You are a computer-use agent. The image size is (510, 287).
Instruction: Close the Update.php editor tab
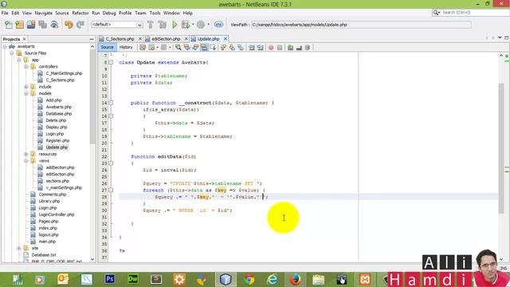pyautogui.click(x=225, y=39)
